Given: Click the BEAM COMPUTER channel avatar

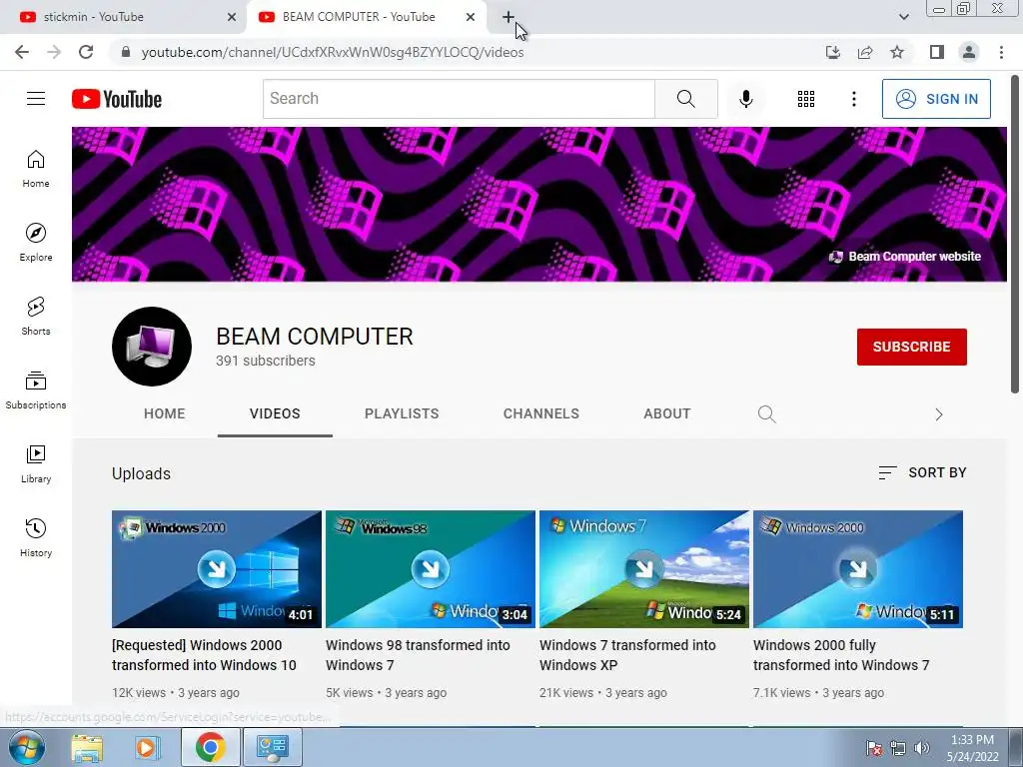Looking at the screenshot, I should coord(152,347).
